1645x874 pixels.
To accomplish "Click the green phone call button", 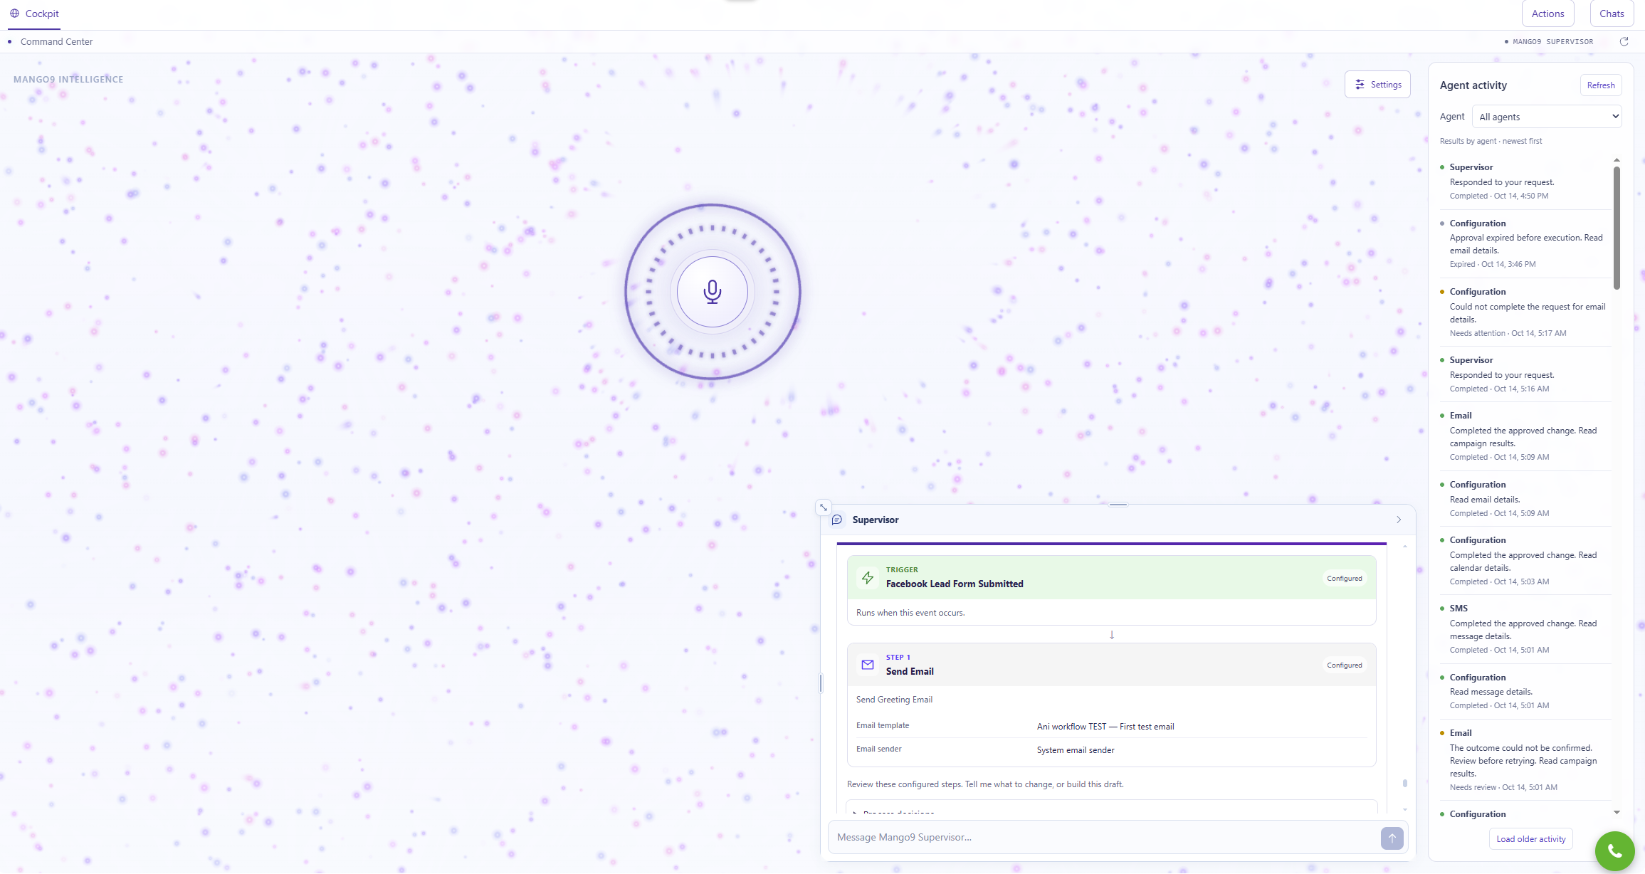I will tap(1615, 851).
